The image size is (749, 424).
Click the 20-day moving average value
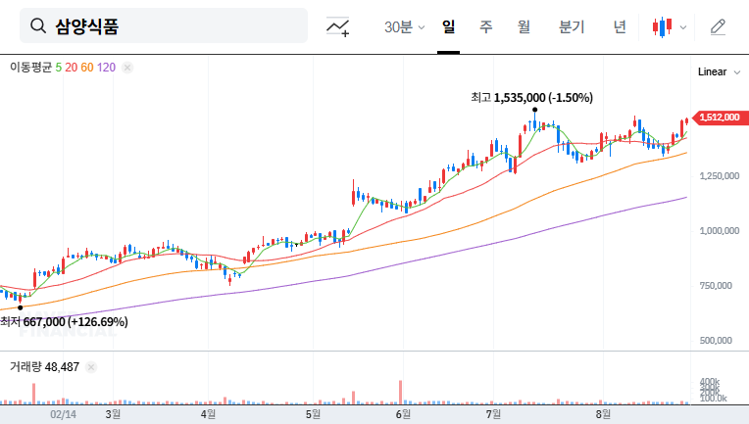tap(72, 68)
